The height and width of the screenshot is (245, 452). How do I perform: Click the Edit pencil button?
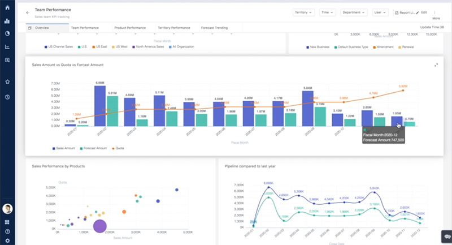point(421,12)
